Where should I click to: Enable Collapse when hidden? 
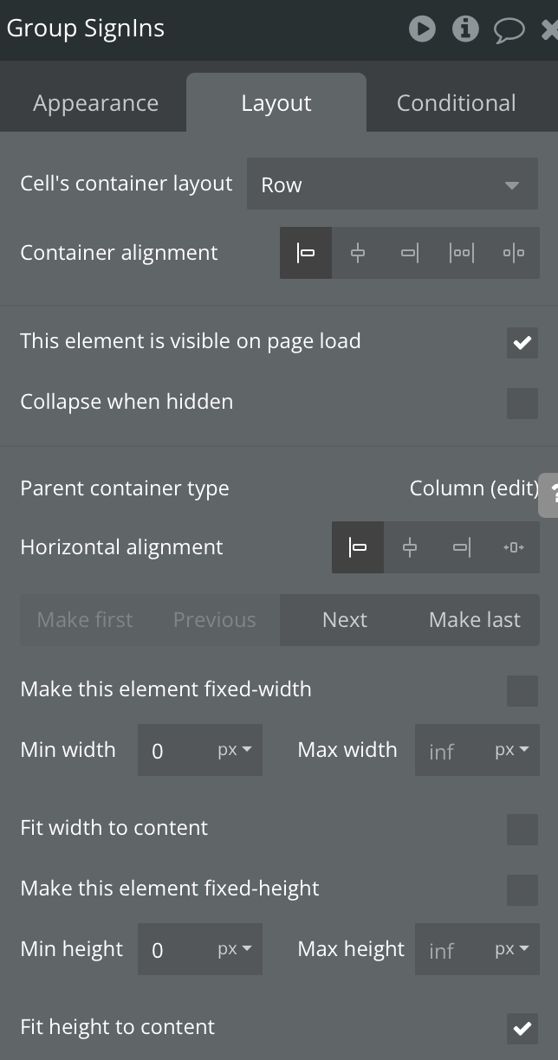(x=522, y=404)
